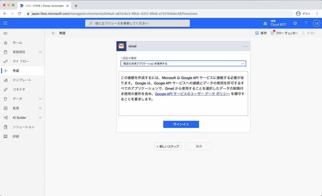Click the データ database icon
The image size is (322, 196).
(x=6, y=99)
